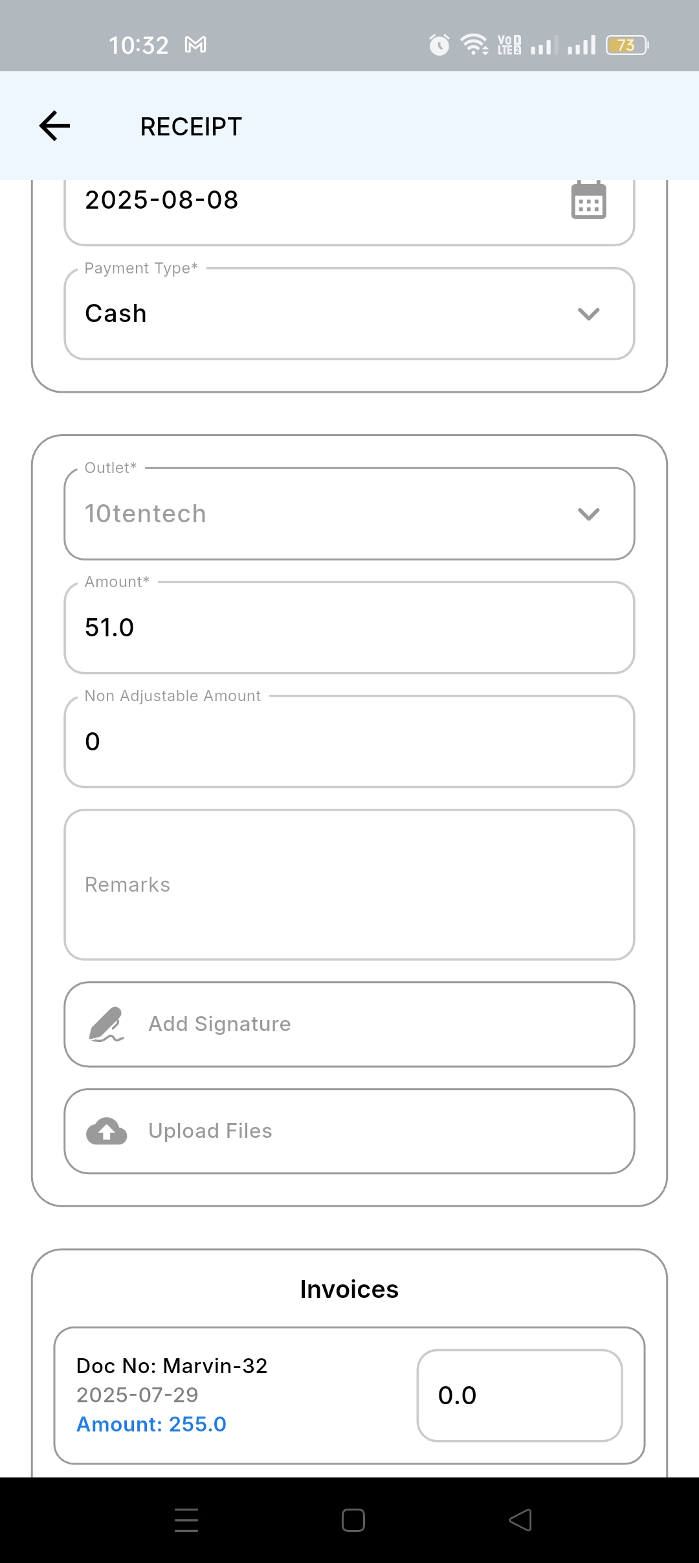
Task: Tap the alarm clock status icon
Action: 439,45
